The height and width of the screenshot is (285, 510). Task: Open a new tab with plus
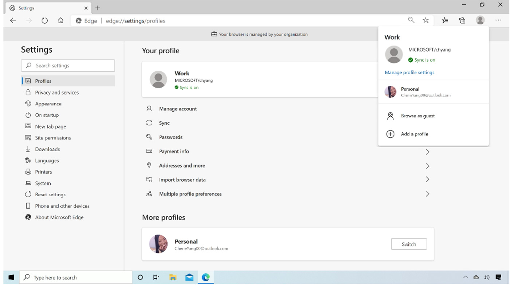(98, 8)
